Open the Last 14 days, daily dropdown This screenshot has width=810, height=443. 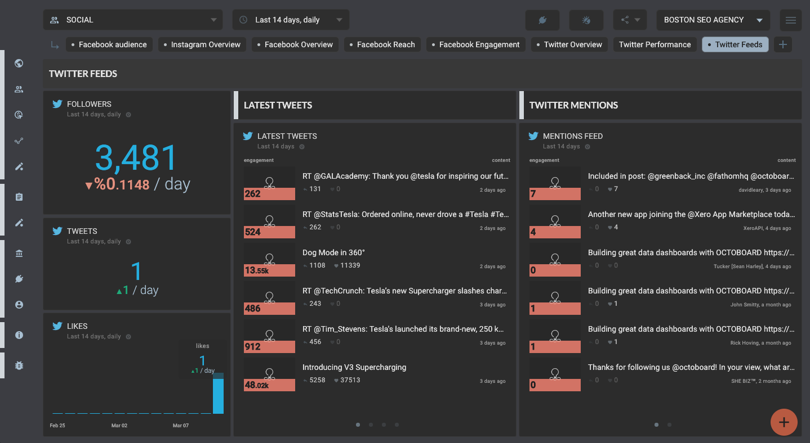291,20
